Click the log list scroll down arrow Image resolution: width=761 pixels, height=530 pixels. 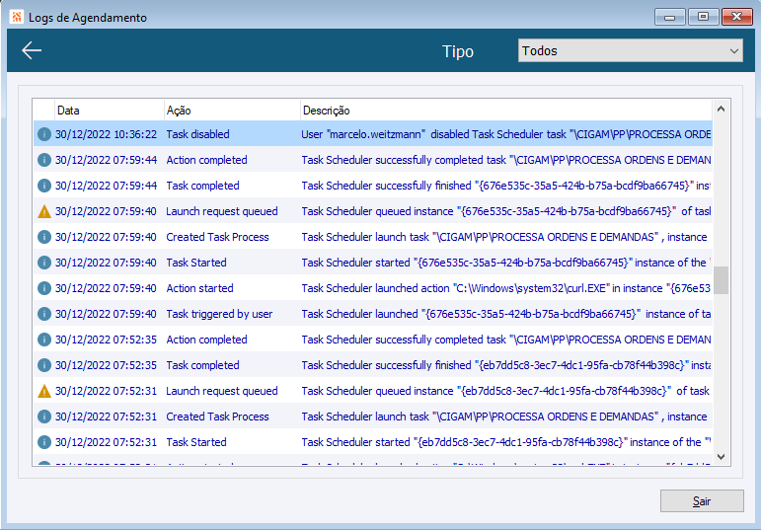[721, 456]
